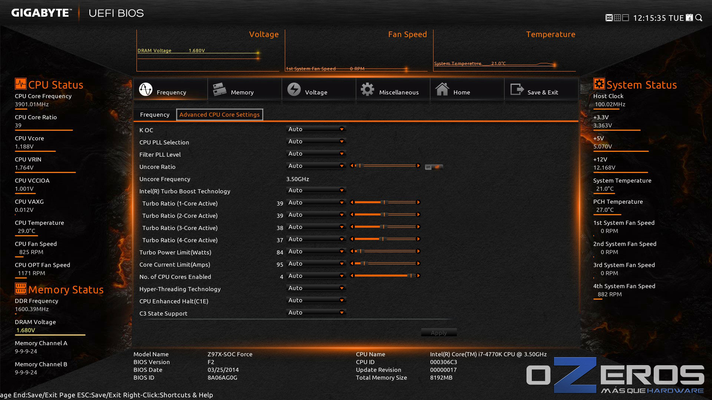The width and height of the screenshot is (712, 400).
Task: Click the CPU Core Frequency 3901.01MHz value
Action: click(32, 104)
